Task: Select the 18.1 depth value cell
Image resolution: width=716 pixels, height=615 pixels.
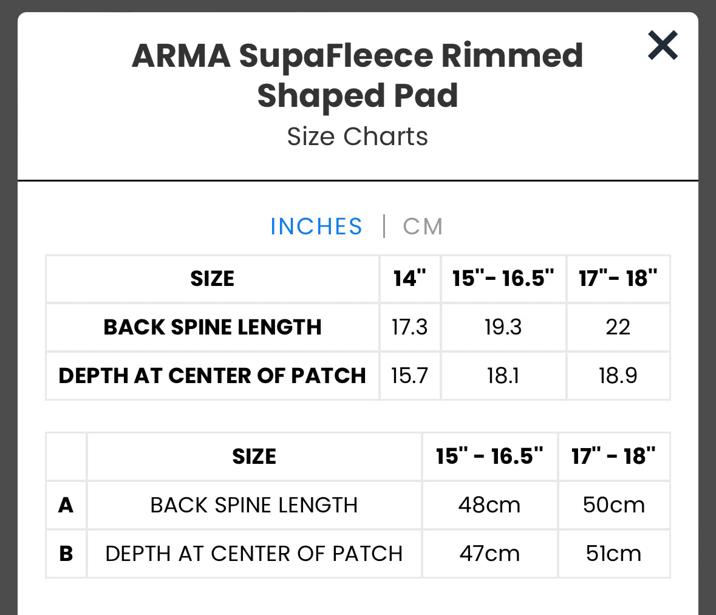Action: [503, 376]
